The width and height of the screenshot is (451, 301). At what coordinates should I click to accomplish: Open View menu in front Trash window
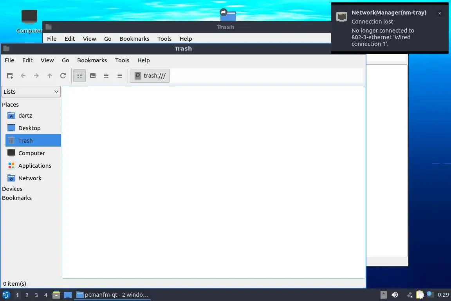click(47, 60)
